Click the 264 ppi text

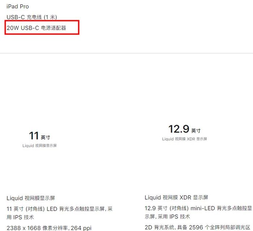tap(81, 228)
